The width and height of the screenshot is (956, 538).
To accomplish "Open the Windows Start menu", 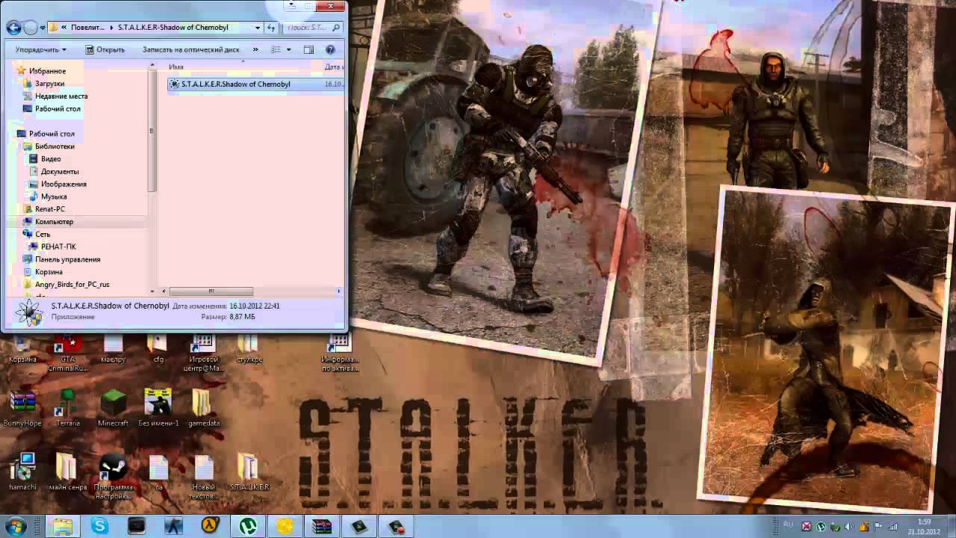I will point(16,526).
